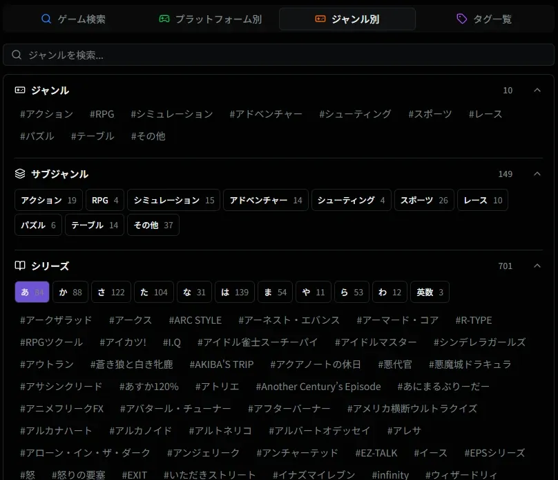Show series starting with か

pos(70,292)
